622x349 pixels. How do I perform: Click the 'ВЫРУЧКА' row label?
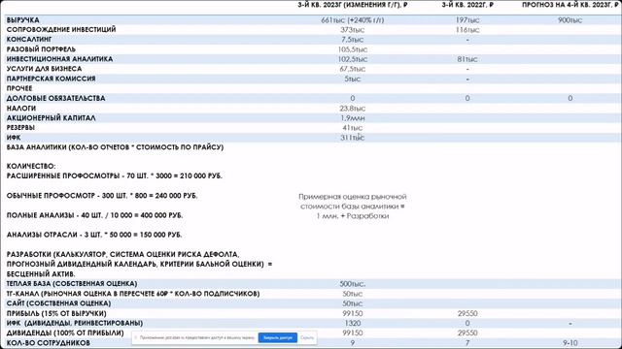(x=23, y=19)
